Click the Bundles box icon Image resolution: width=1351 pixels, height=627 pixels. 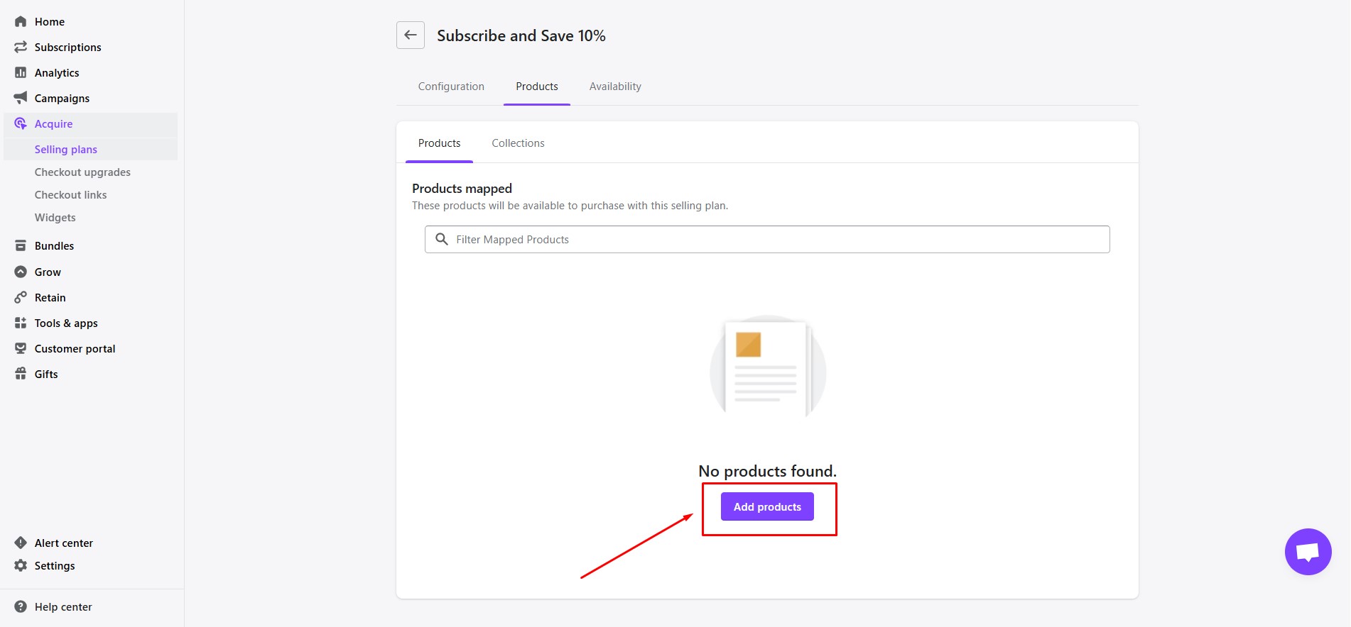click(21, 246)
